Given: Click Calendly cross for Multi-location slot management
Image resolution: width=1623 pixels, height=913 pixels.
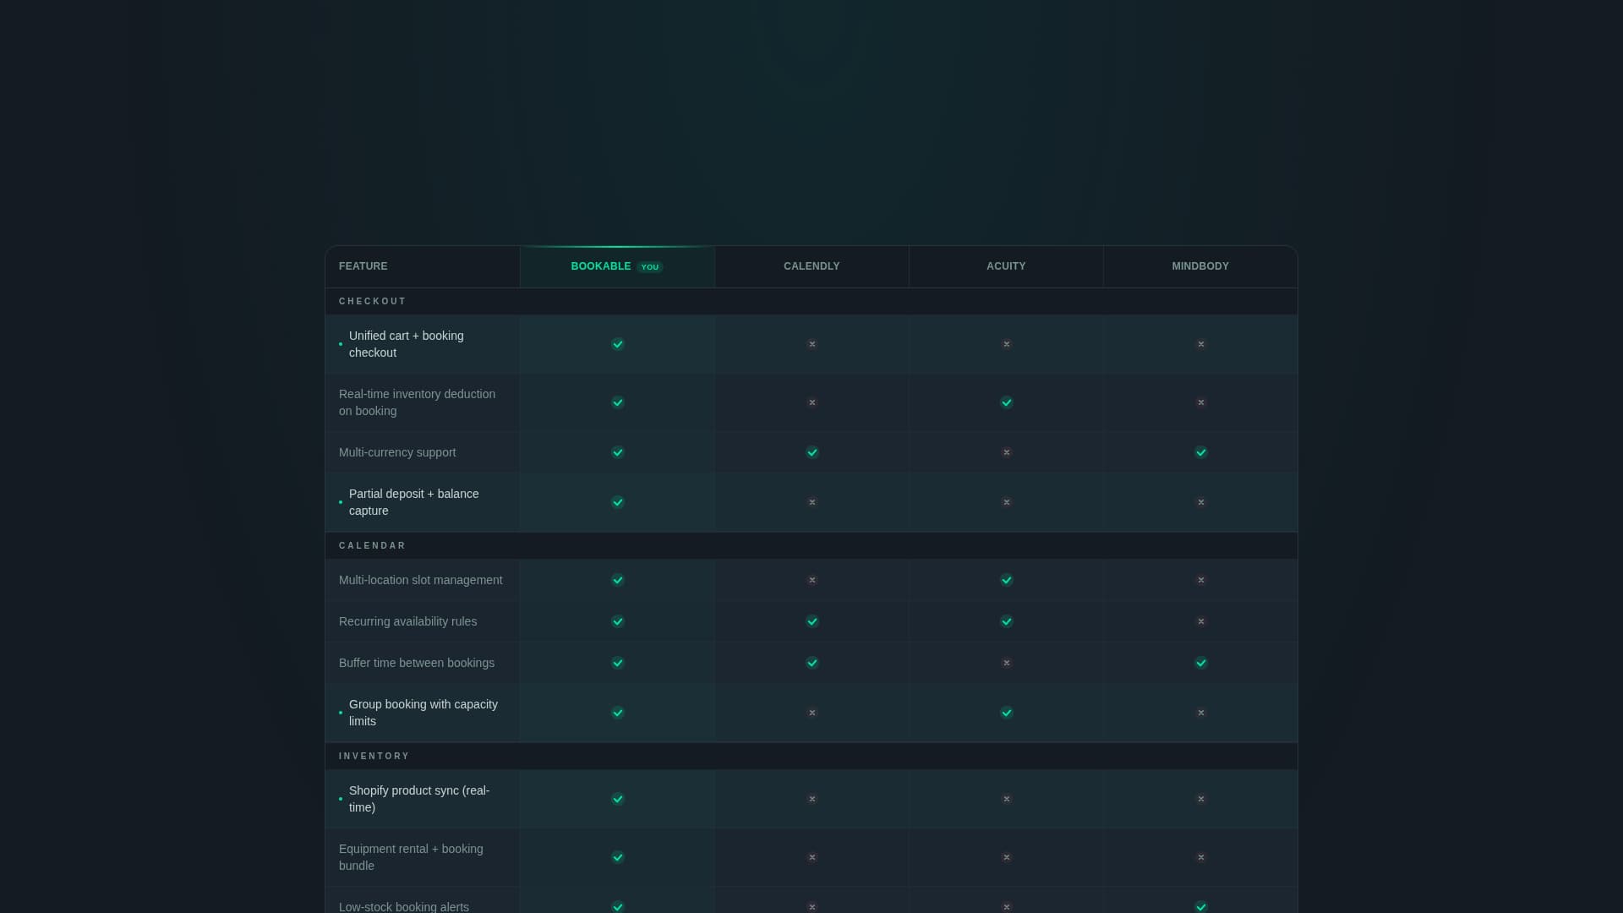Looking at the screenshot, I should click(x=812, y=580).
